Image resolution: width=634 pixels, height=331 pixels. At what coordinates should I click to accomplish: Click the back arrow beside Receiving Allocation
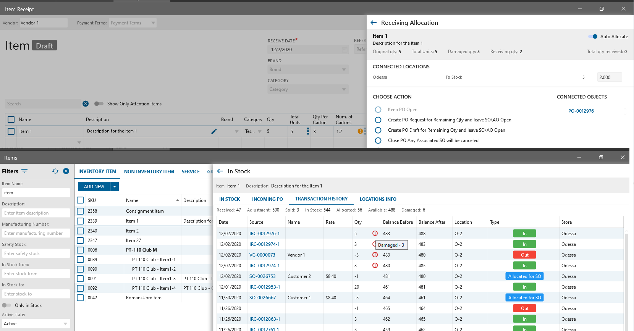tap(374, 23)
